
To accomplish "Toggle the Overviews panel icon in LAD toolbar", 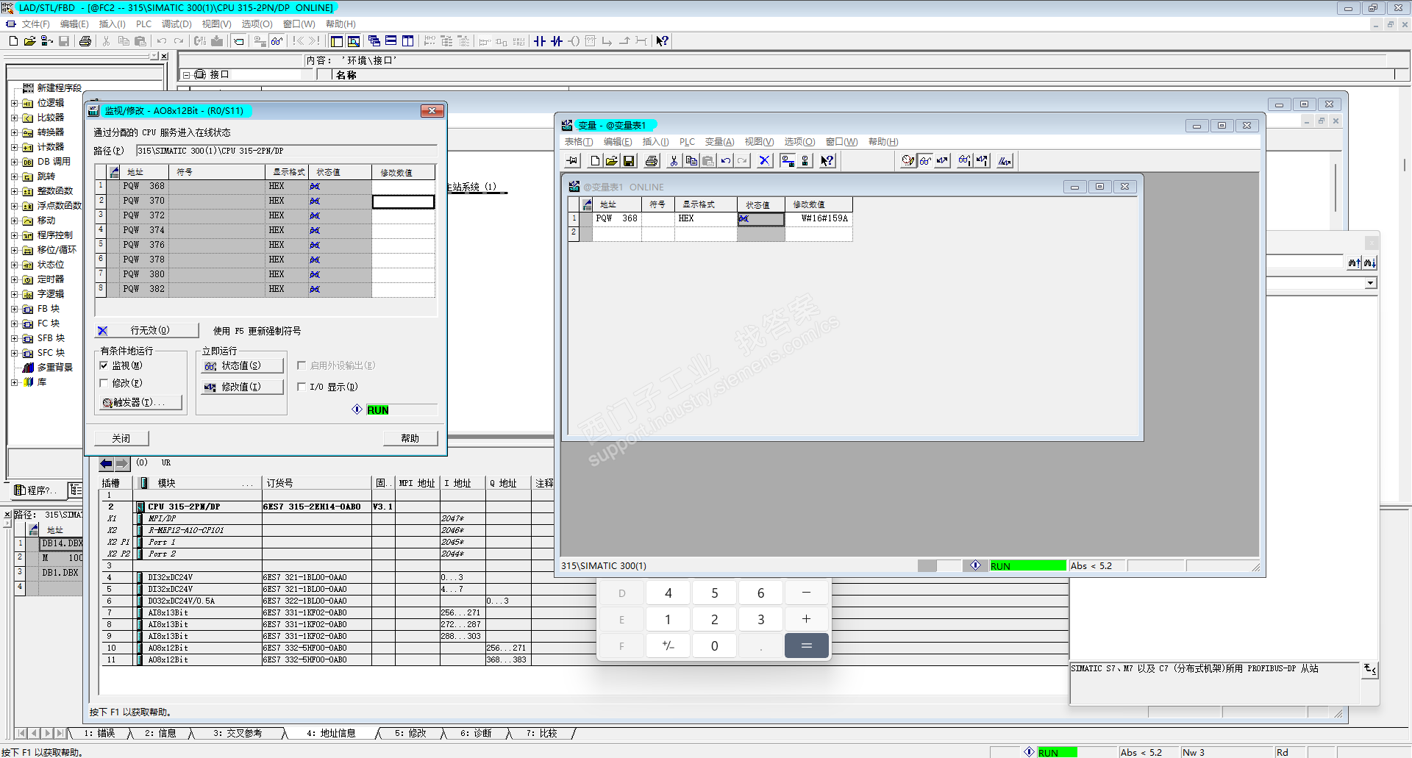I will coord(337,41).
